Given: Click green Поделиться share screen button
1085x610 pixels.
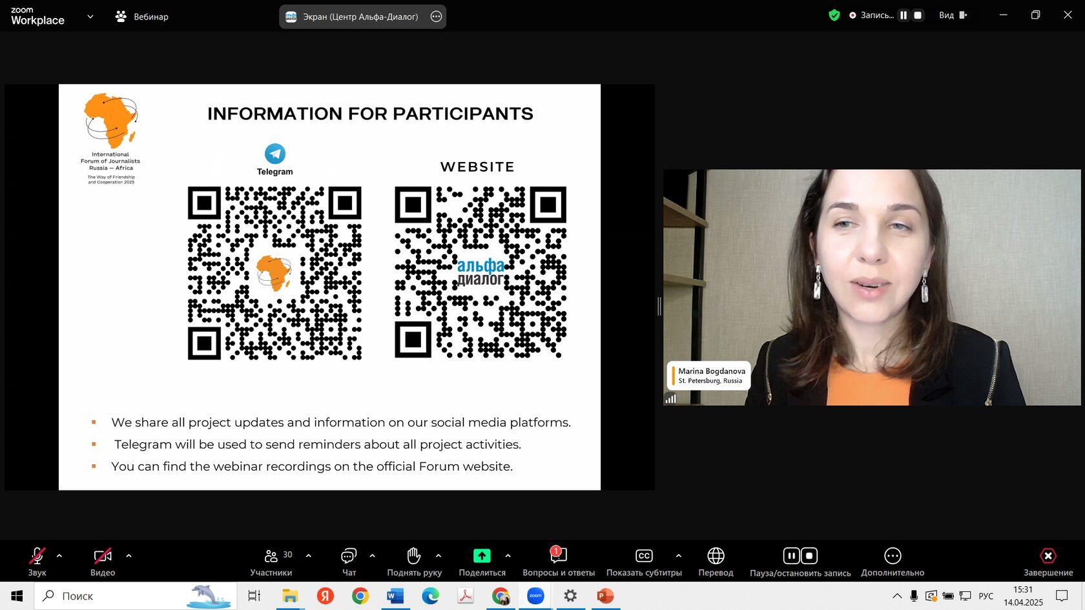Looking at the screenshot, I should [x=482, y=556].
